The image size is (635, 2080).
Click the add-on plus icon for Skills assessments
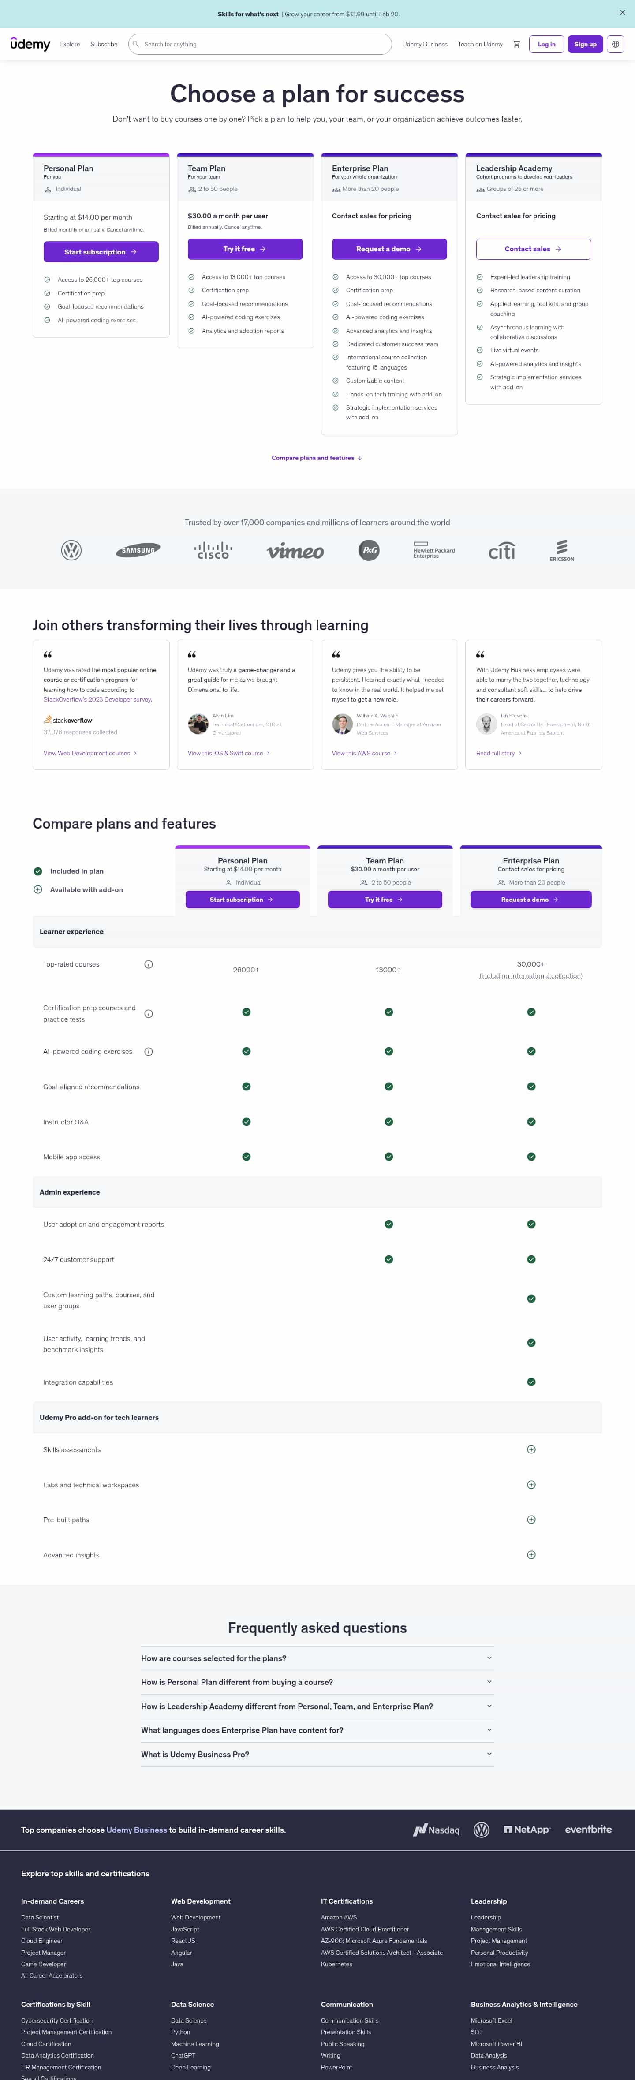(531, 1449)
